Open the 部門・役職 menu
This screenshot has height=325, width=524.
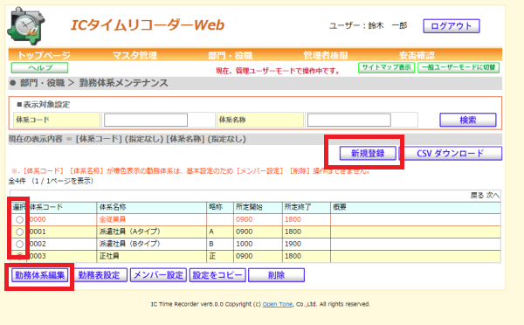pos(231,55)
